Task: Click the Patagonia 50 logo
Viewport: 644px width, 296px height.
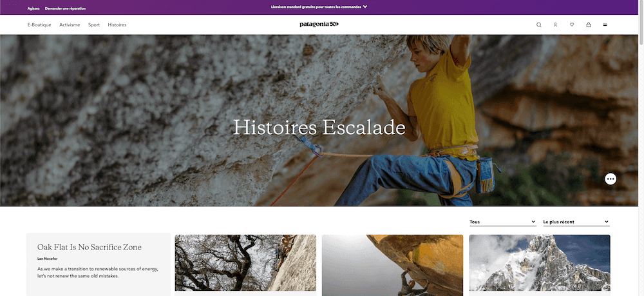Action: coord(319,25)
